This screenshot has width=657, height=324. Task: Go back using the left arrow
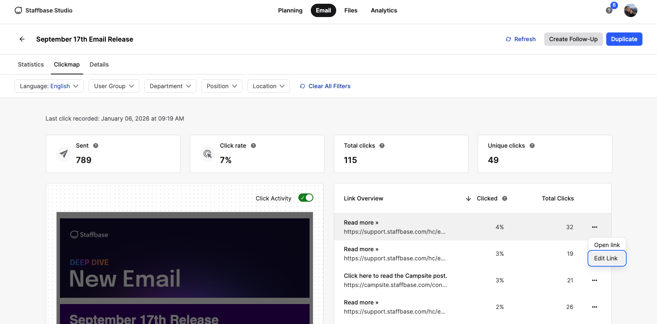tap(22, 39)
